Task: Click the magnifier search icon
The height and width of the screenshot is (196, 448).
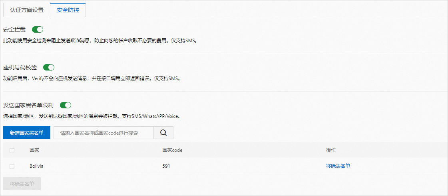Action: pos(163,133)
